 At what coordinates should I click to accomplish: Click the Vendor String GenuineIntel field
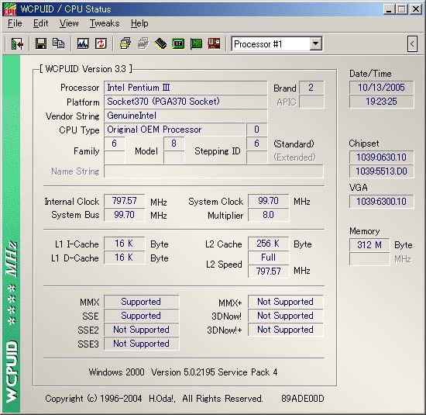[186, 116]
